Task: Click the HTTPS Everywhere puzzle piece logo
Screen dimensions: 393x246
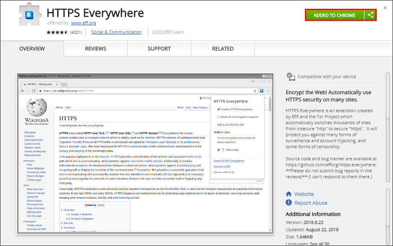Action: 30,14
